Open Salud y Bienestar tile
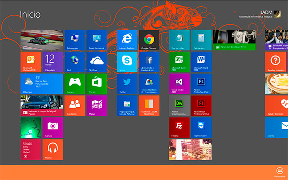288x180 pixels. coord(276,106)
